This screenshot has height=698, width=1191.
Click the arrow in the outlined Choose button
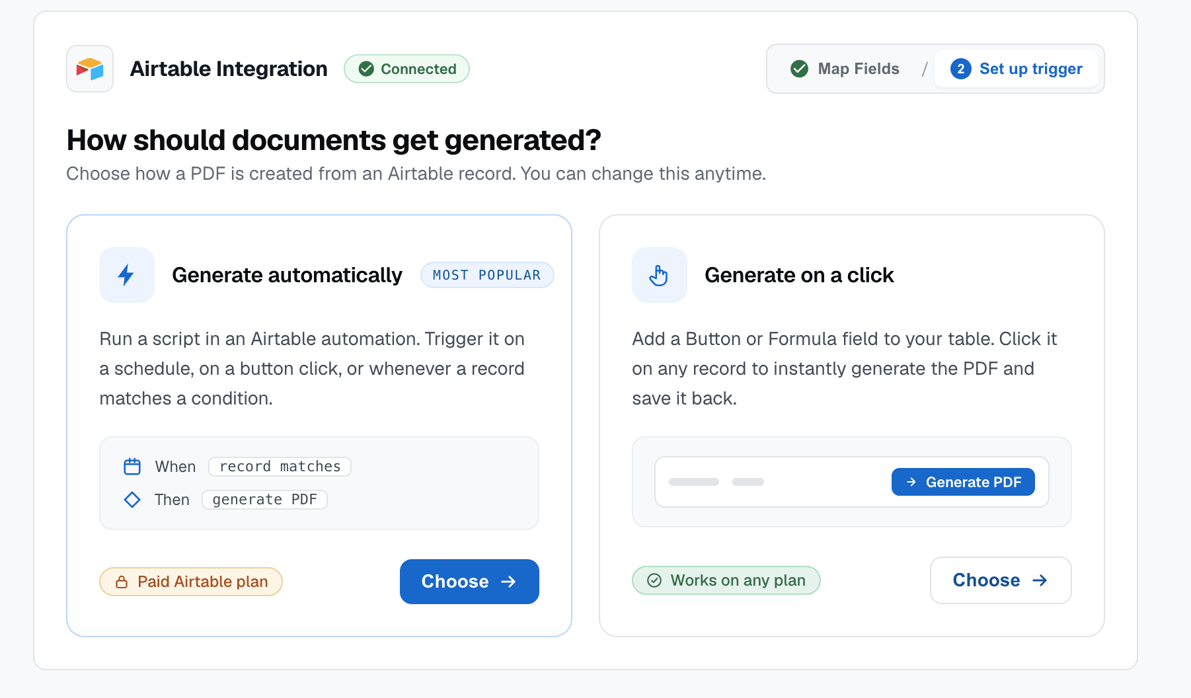(1040, 580)
